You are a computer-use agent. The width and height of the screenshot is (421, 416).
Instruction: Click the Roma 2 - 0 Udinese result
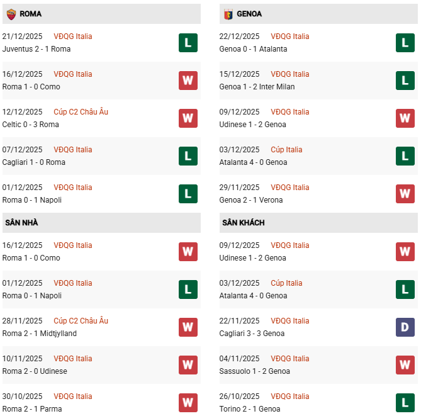click(35, 371)
